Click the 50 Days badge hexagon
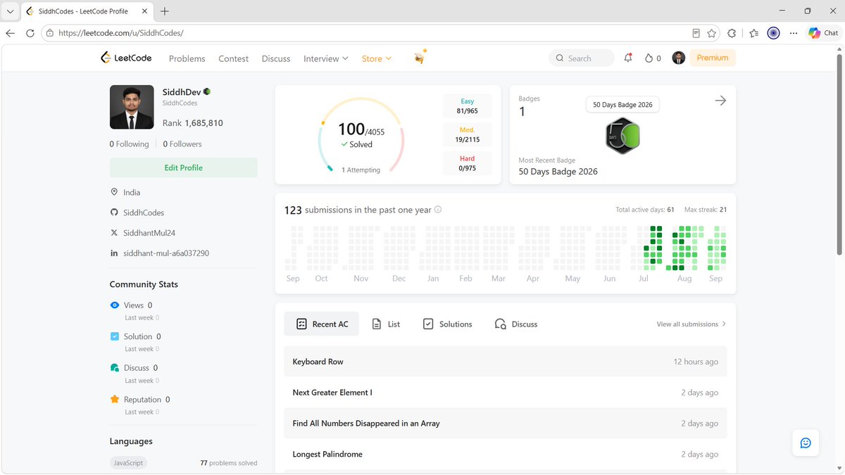Image resolution: width=845 pixels, height=475 pixels. click(622, 136)
